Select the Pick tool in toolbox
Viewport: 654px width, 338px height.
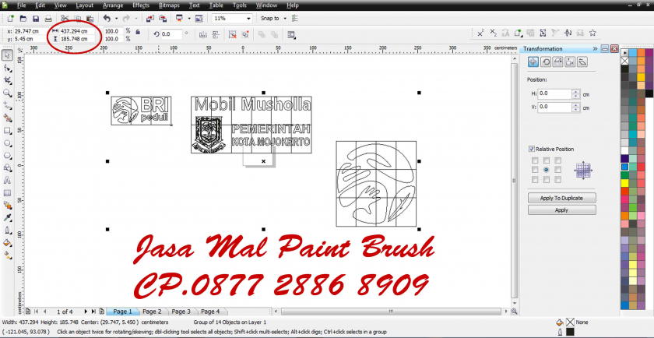(x=8, y=55)
